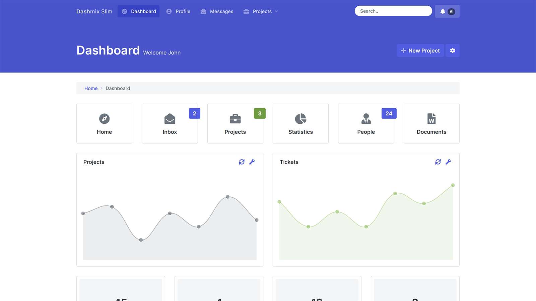Screen dimensions: 536x301
Task: Open Projects chart wrench settings
Action: point(252,162)
